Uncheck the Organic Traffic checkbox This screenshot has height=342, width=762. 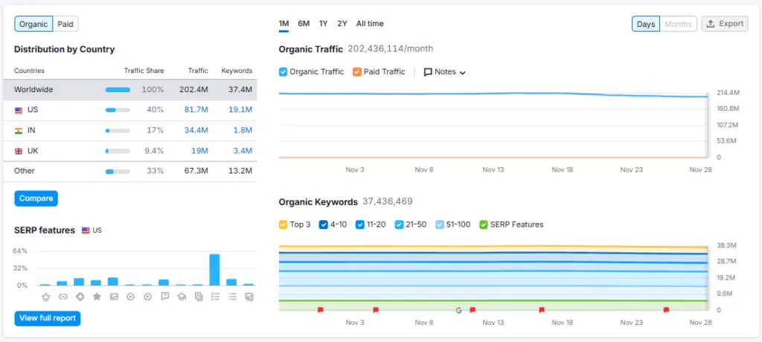284,72
